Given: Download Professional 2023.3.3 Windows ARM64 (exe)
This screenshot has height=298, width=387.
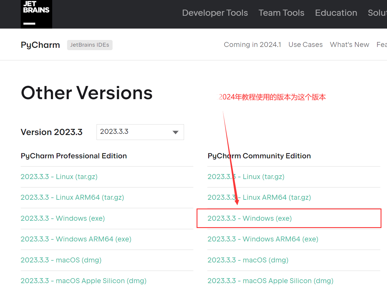Looking at the screenshot, I should [x=76, y=239].
